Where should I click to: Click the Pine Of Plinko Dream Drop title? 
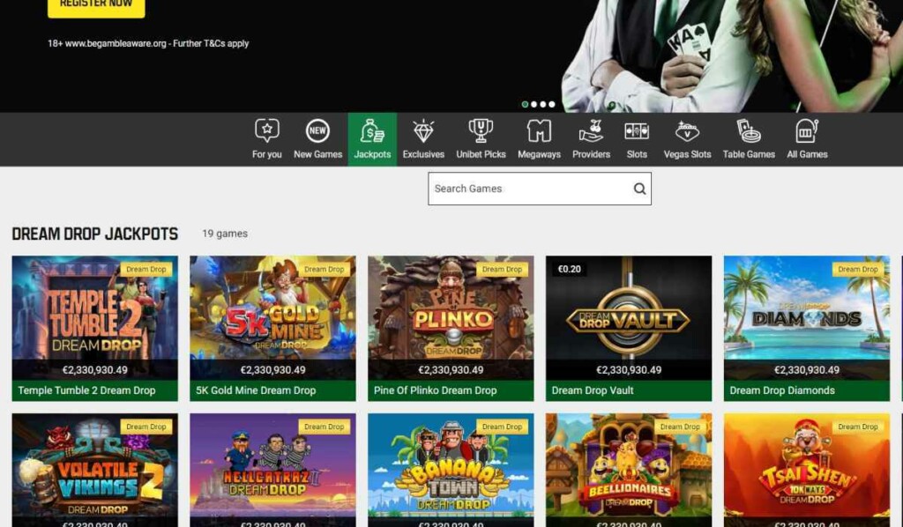click(x=435, y=390)
